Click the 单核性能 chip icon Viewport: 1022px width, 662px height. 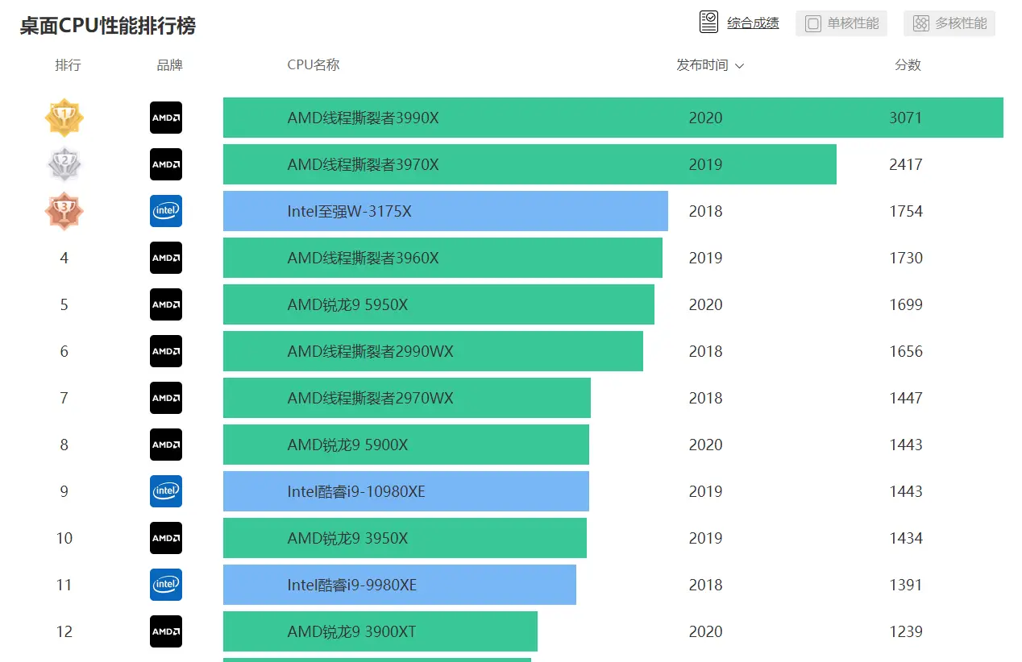pyautogui.click(x=813, y=23)
